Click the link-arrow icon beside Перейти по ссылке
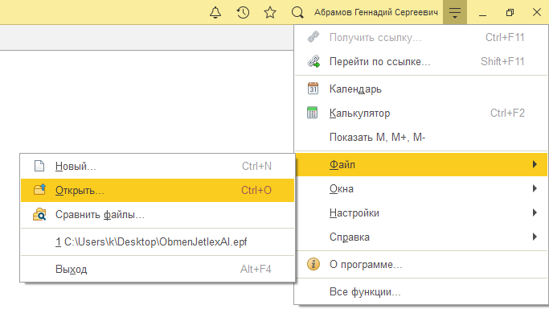 [x=313, y=61]
